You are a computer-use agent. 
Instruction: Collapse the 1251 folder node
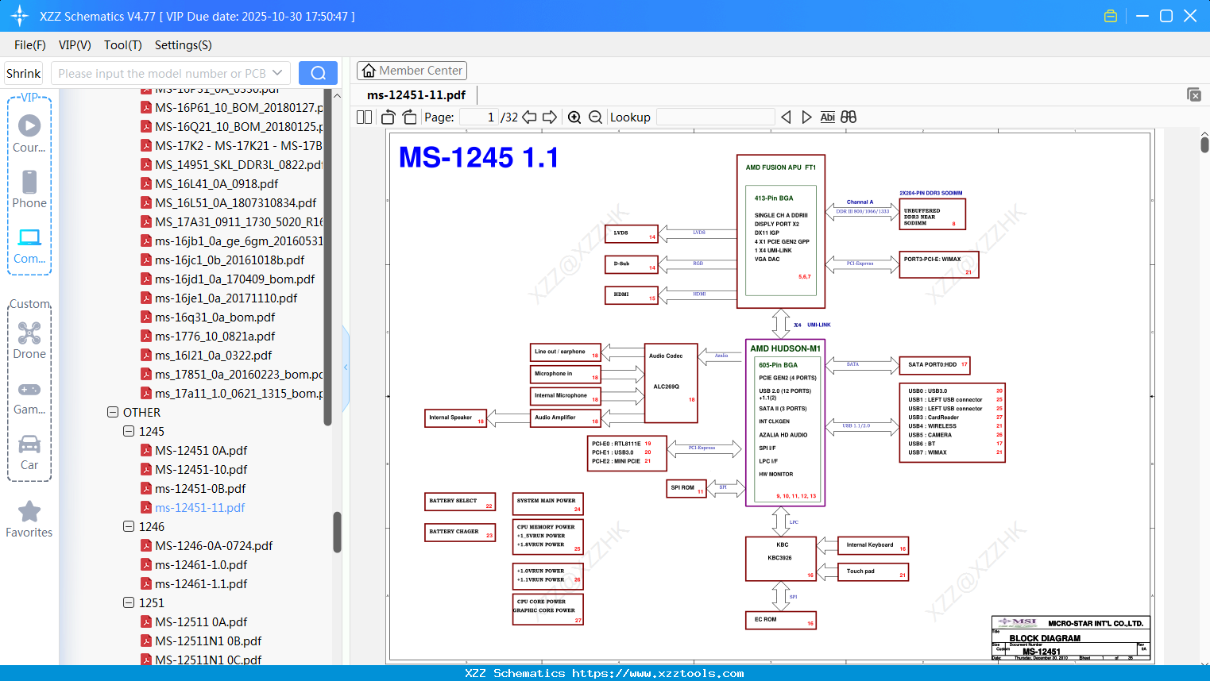[x=129, y=603]
